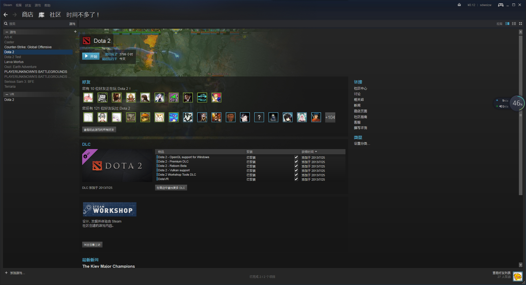
Task: Check wallet balance ¥0.12
Action: [x=471, y=5]
